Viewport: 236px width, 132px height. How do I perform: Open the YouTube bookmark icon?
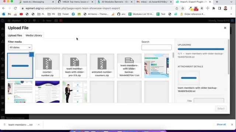click(x=21, y=14)
